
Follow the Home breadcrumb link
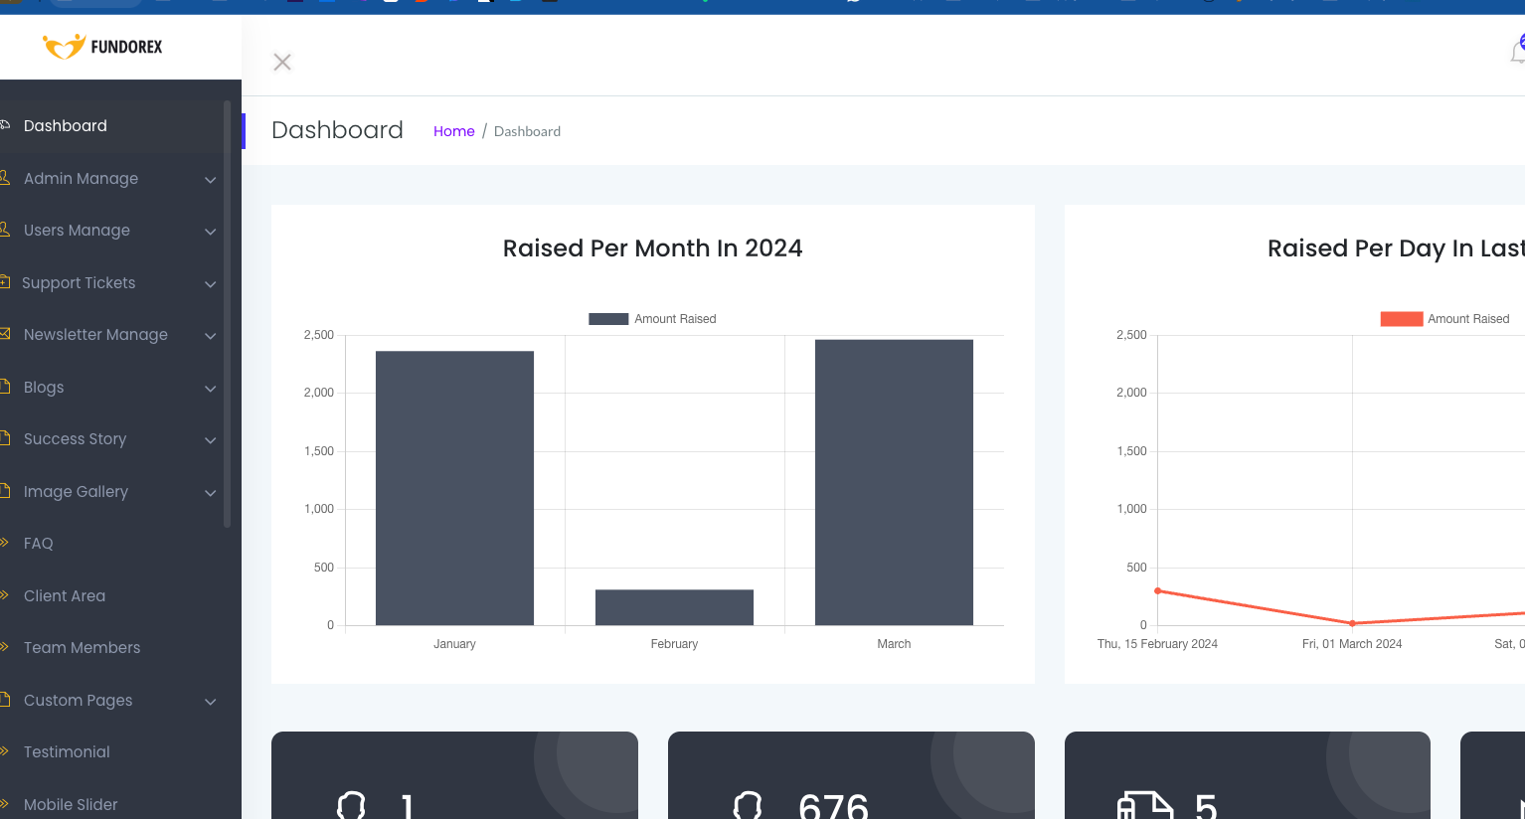click(x=454, y=131)
